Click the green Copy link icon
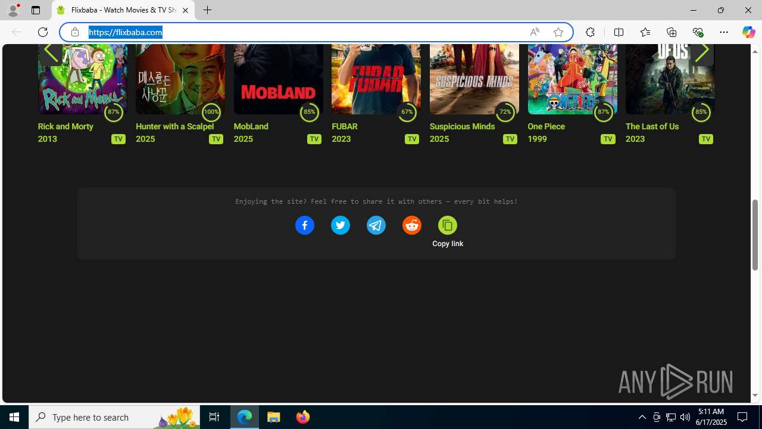 pos(447,225)
